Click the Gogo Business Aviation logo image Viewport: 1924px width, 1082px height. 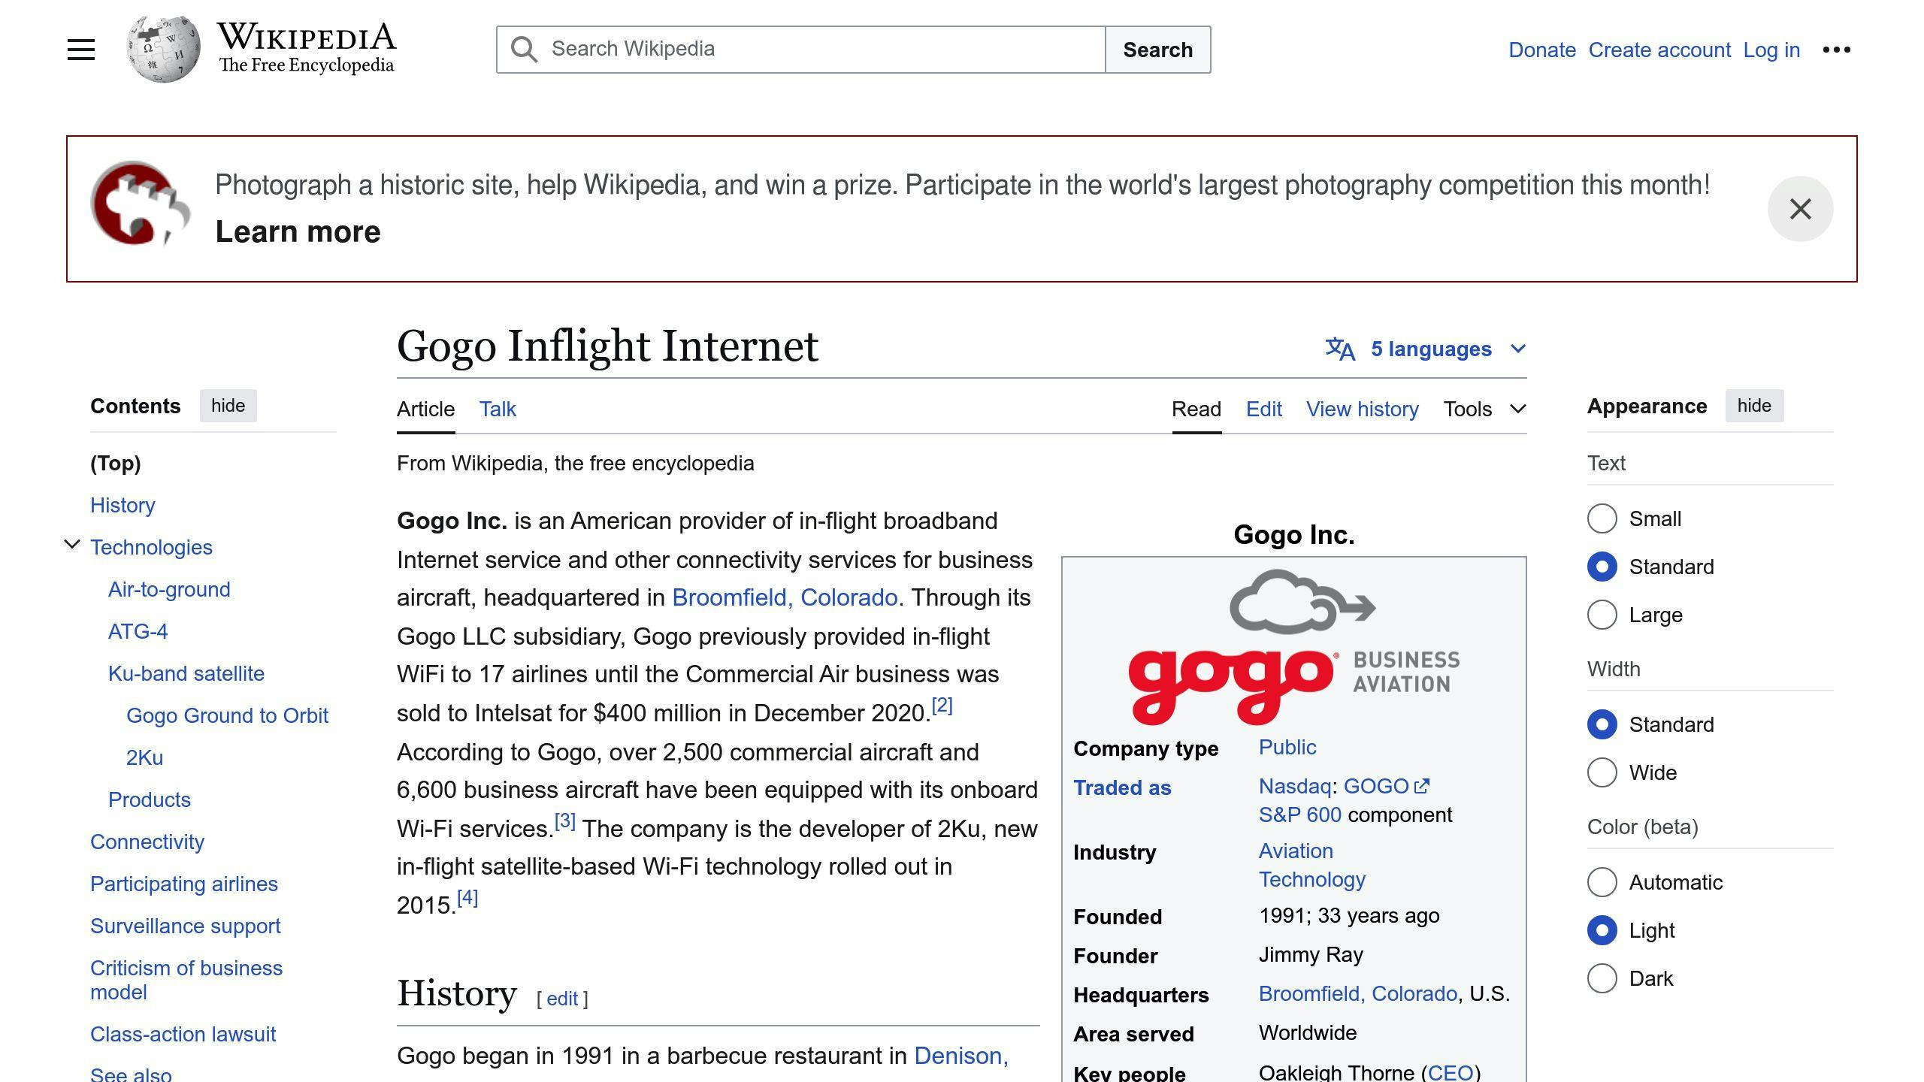(1293, 647)
